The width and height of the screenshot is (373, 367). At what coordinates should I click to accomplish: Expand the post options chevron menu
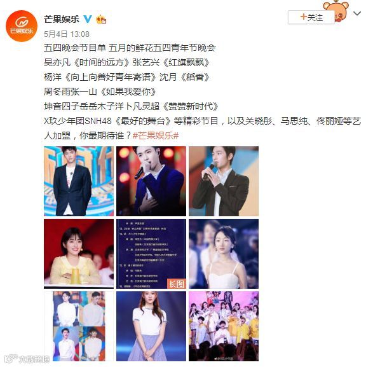coord(357,13)
